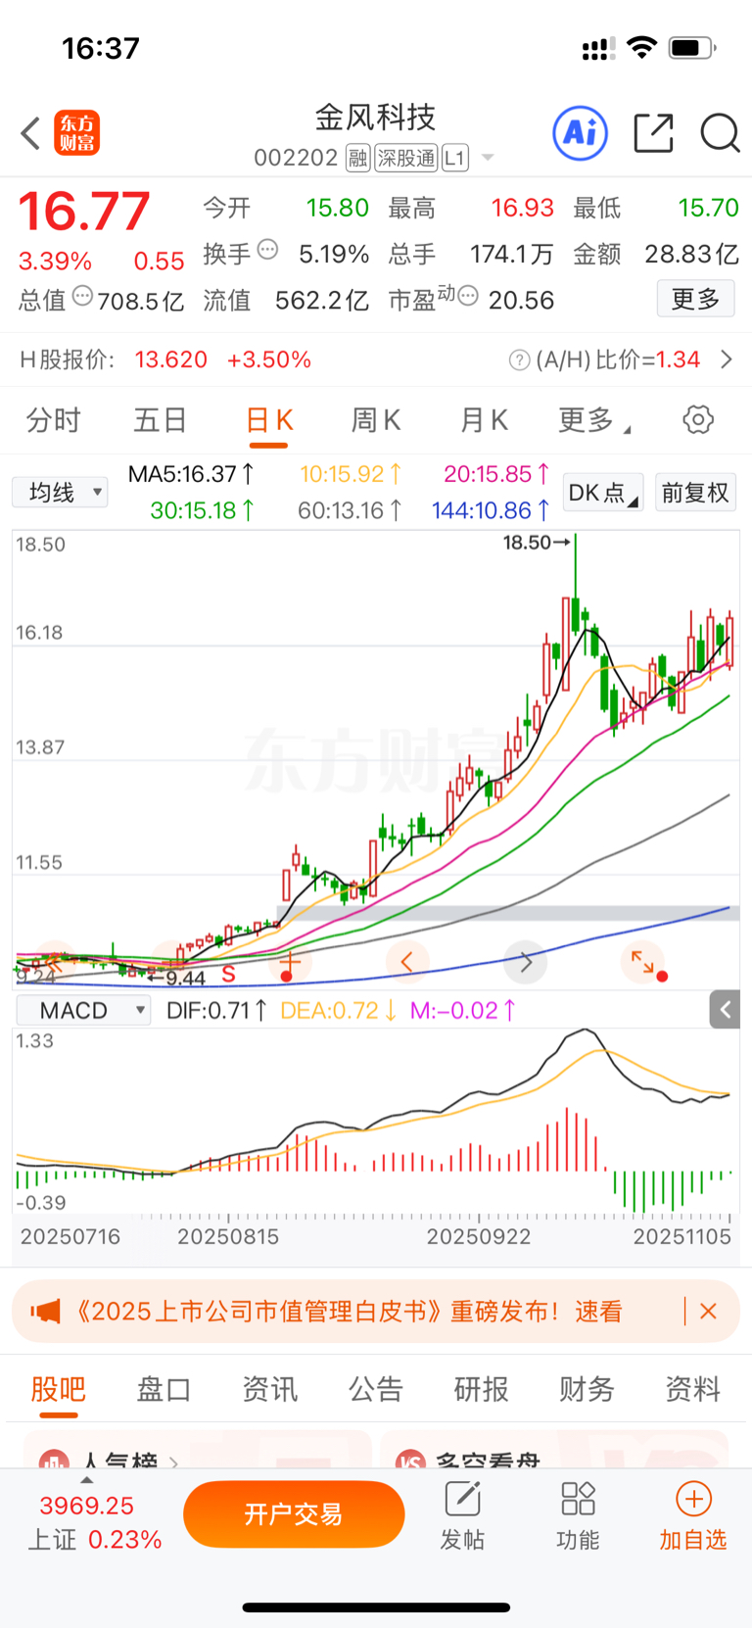
Task: Open the 公告 tab
Action: pyautogui.click(x=376, y=1389)
